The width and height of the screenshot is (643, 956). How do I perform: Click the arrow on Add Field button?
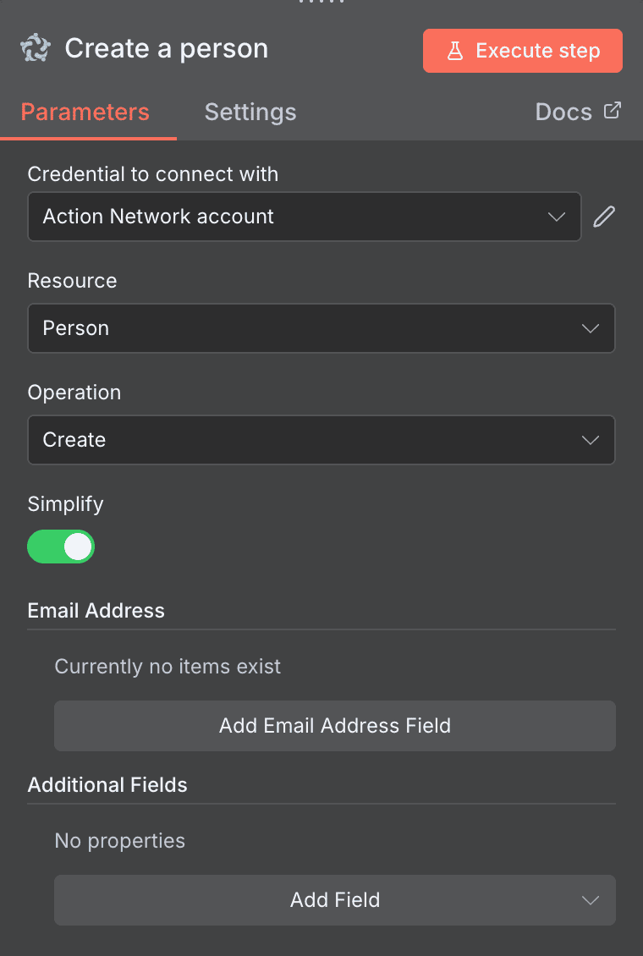click(591, 900)
